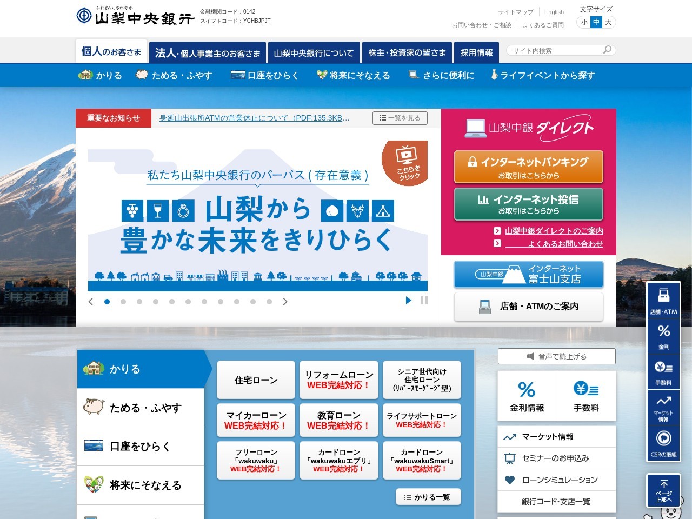Open 店舗・ATM in the side floating menu
The height and width of the screenshot is (519, 692).
coord(663,301)
